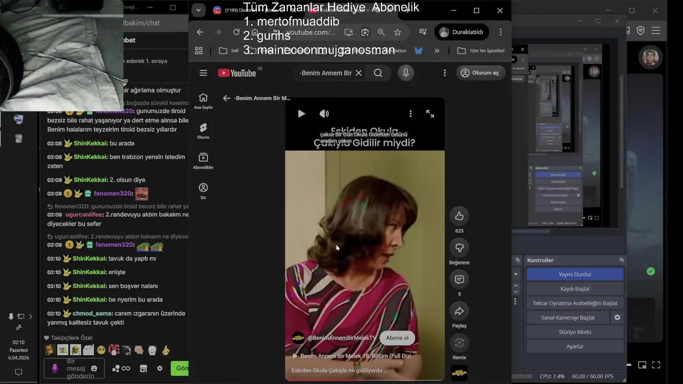Click Sanal Kamerayı Başlat in OBS
Image resolution: width=683 pixels, height=384 pixels.
pos(568,317)
